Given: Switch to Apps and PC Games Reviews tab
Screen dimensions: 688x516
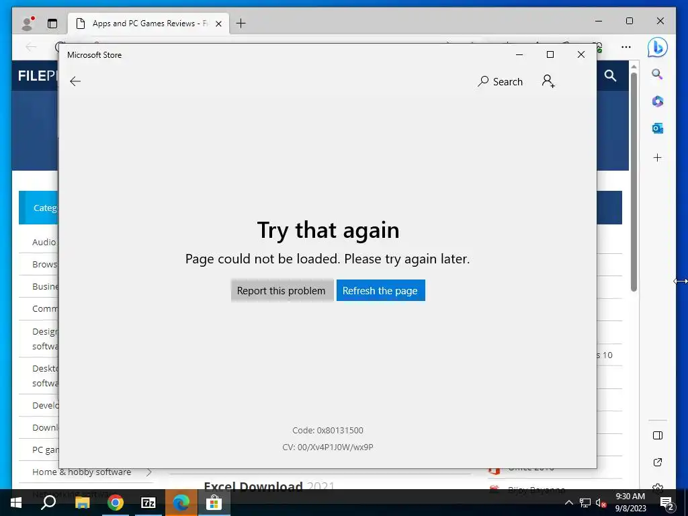Looking at the screenshot, I should tap(148, 24).
